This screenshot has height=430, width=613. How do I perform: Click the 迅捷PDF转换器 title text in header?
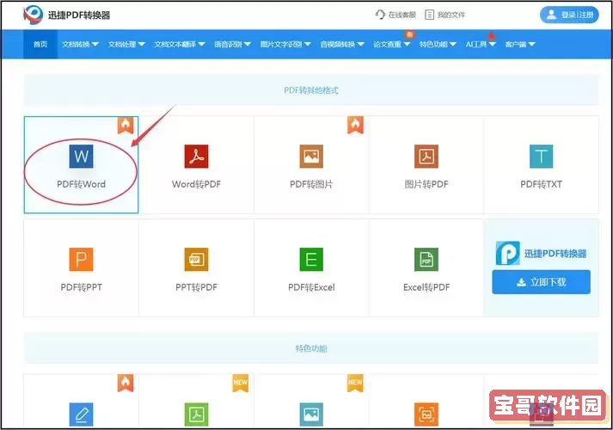coord(79,15)
